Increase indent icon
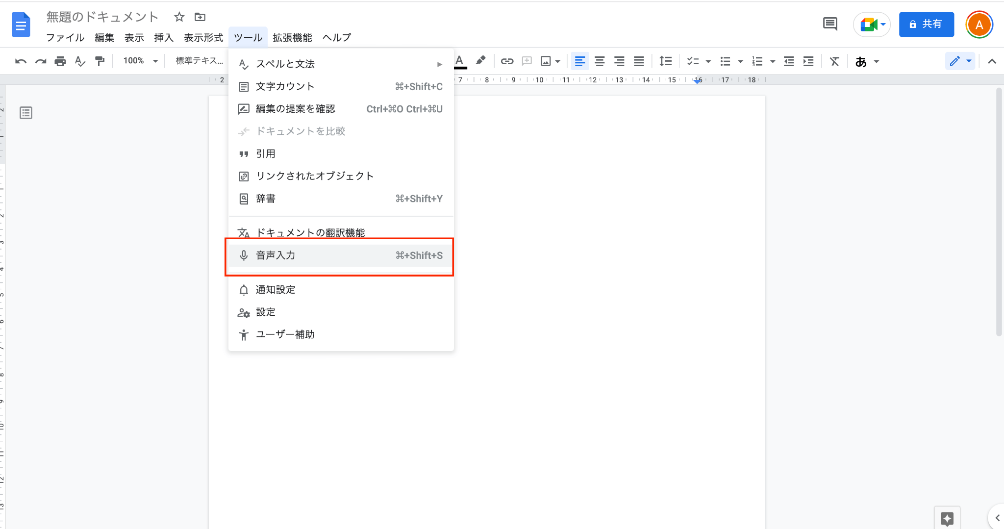 pos(808,61)
